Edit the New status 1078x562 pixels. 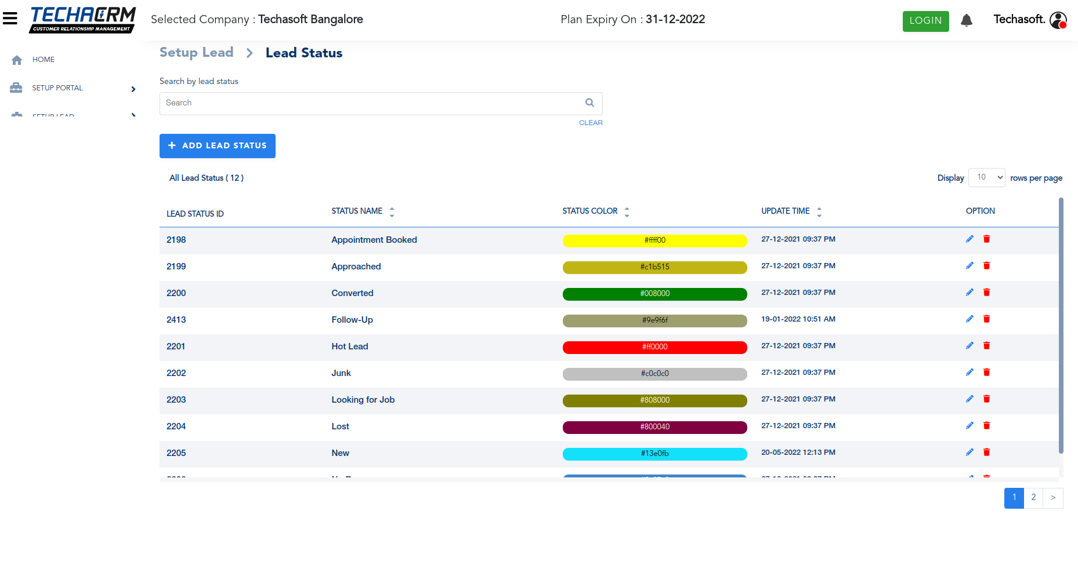(970, 452)
